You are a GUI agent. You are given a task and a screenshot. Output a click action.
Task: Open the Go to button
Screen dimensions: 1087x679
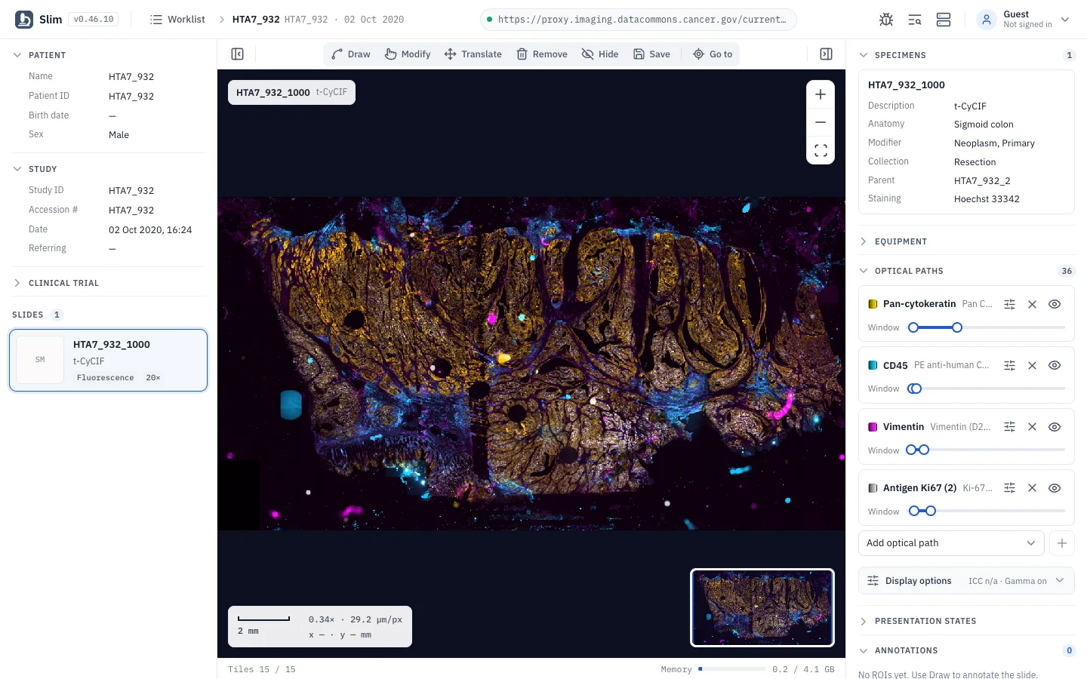tap(713, 54)
